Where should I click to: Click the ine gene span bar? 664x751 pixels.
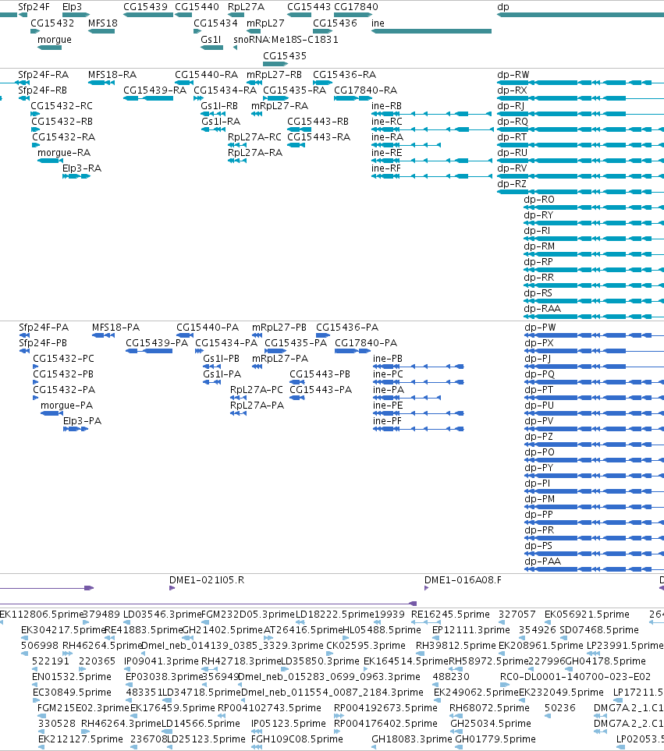(x=431, y=31)
